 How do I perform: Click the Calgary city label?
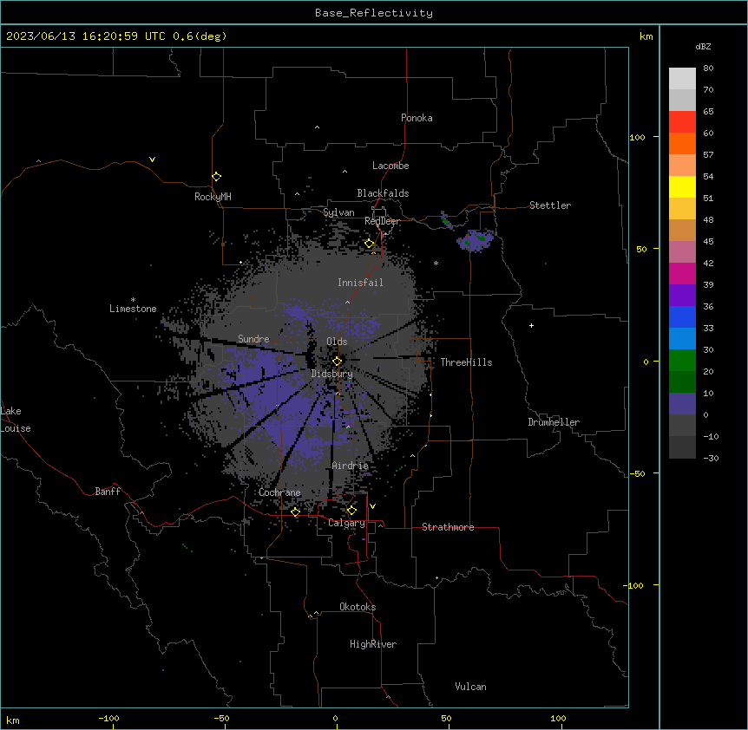[346, 523]
